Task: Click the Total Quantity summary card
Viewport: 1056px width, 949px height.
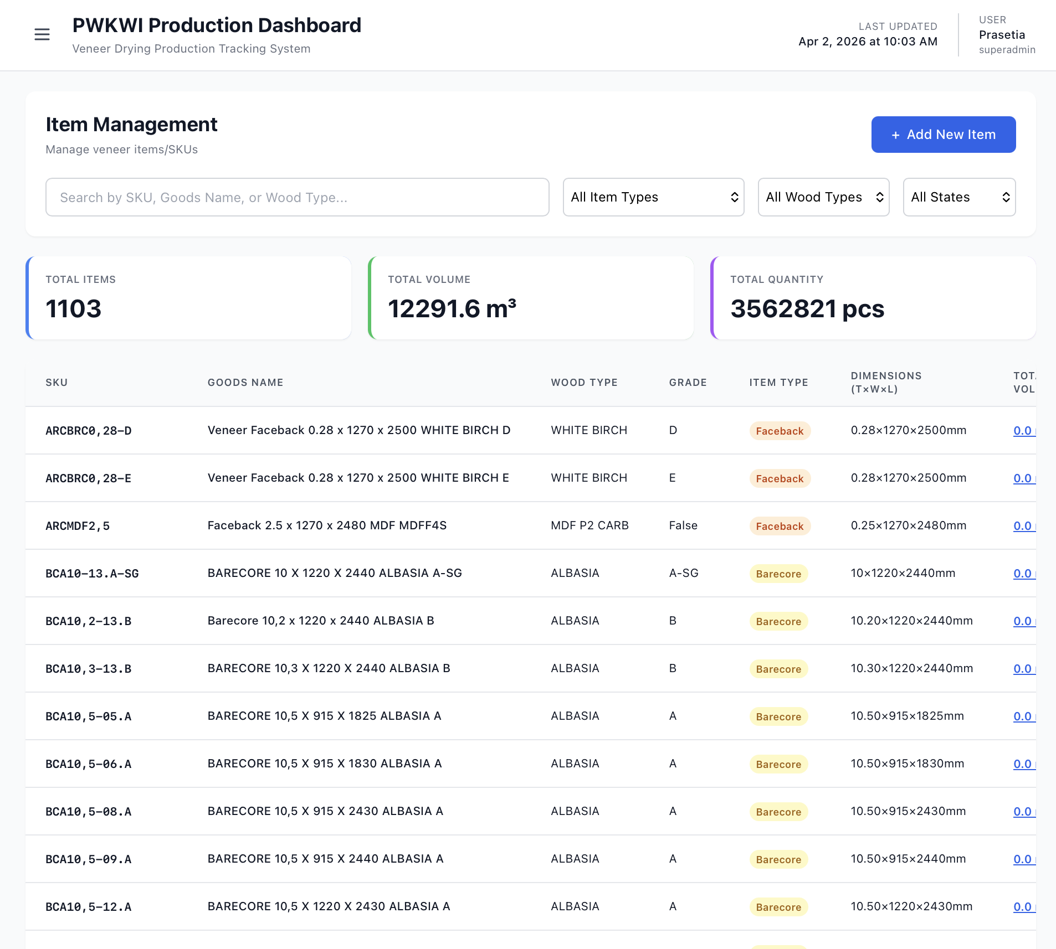Action: pyautogui.click(x=873, y=298)
